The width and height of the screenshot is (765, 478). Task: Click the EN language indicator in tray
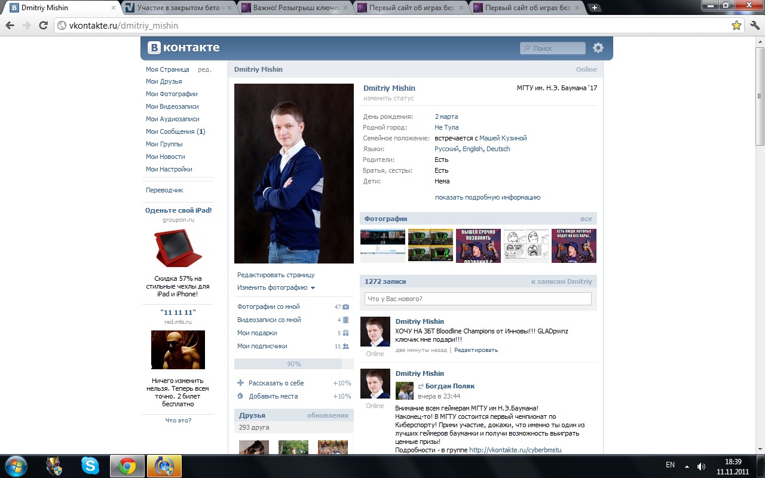click(670, 465)
